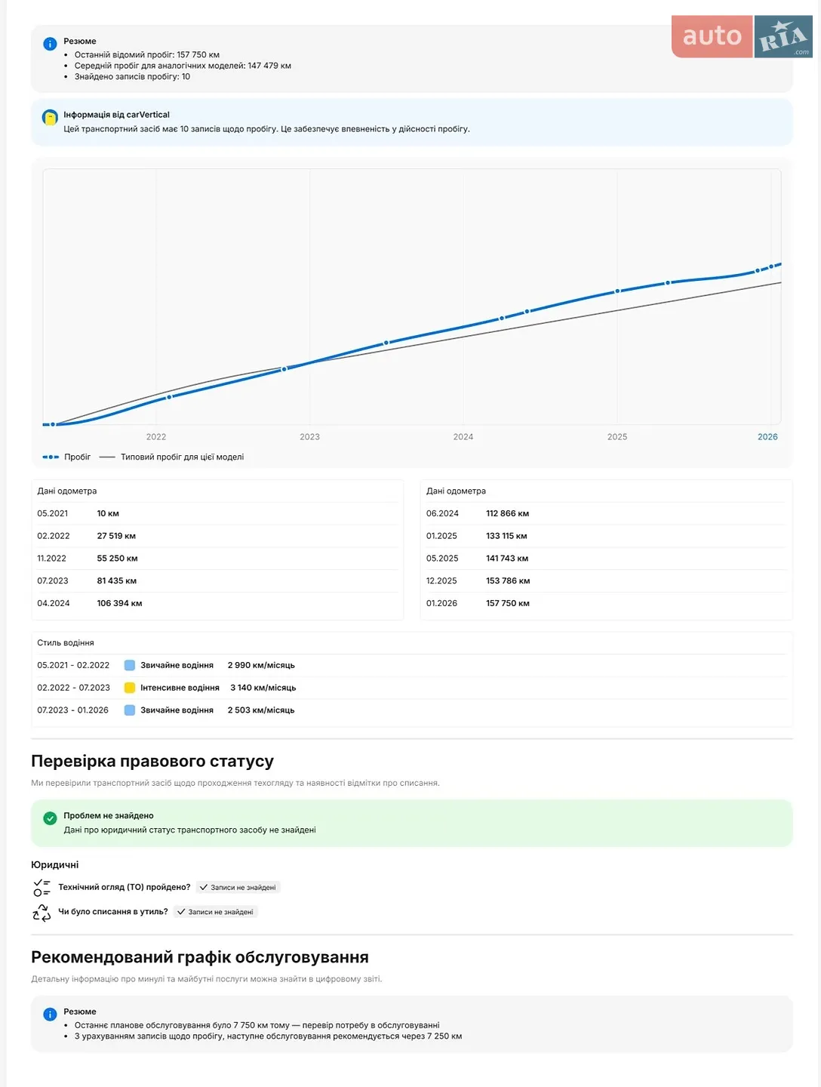The width and height of the screenshot is (821, 1087).
Task: Select the odometer value 10 км
Action: tap(108, 513)
